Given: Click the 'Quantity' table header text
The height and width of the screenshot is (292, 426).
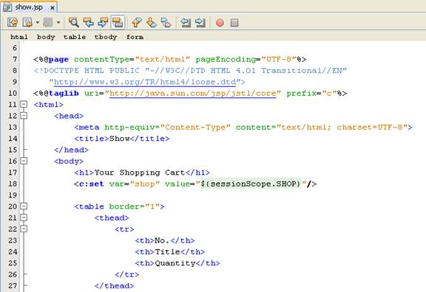Looking at the screenshot, I should tap(175, 263).
